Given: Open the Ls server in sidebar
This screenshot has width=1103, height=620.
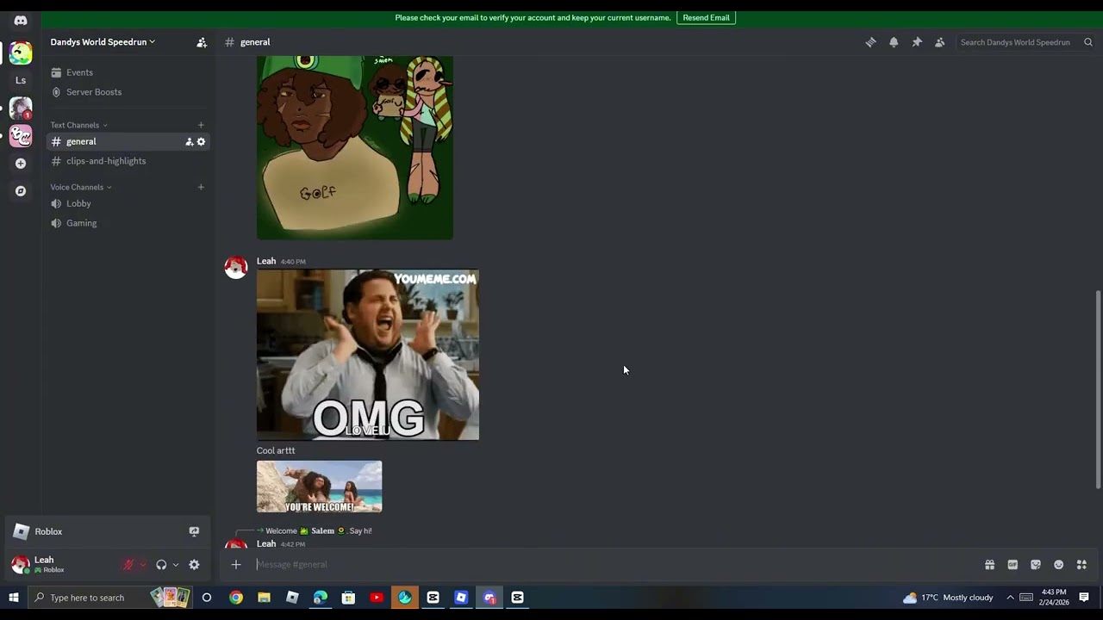Looking at the screenshot, I should pyautogui.click(x=21, y=80).
